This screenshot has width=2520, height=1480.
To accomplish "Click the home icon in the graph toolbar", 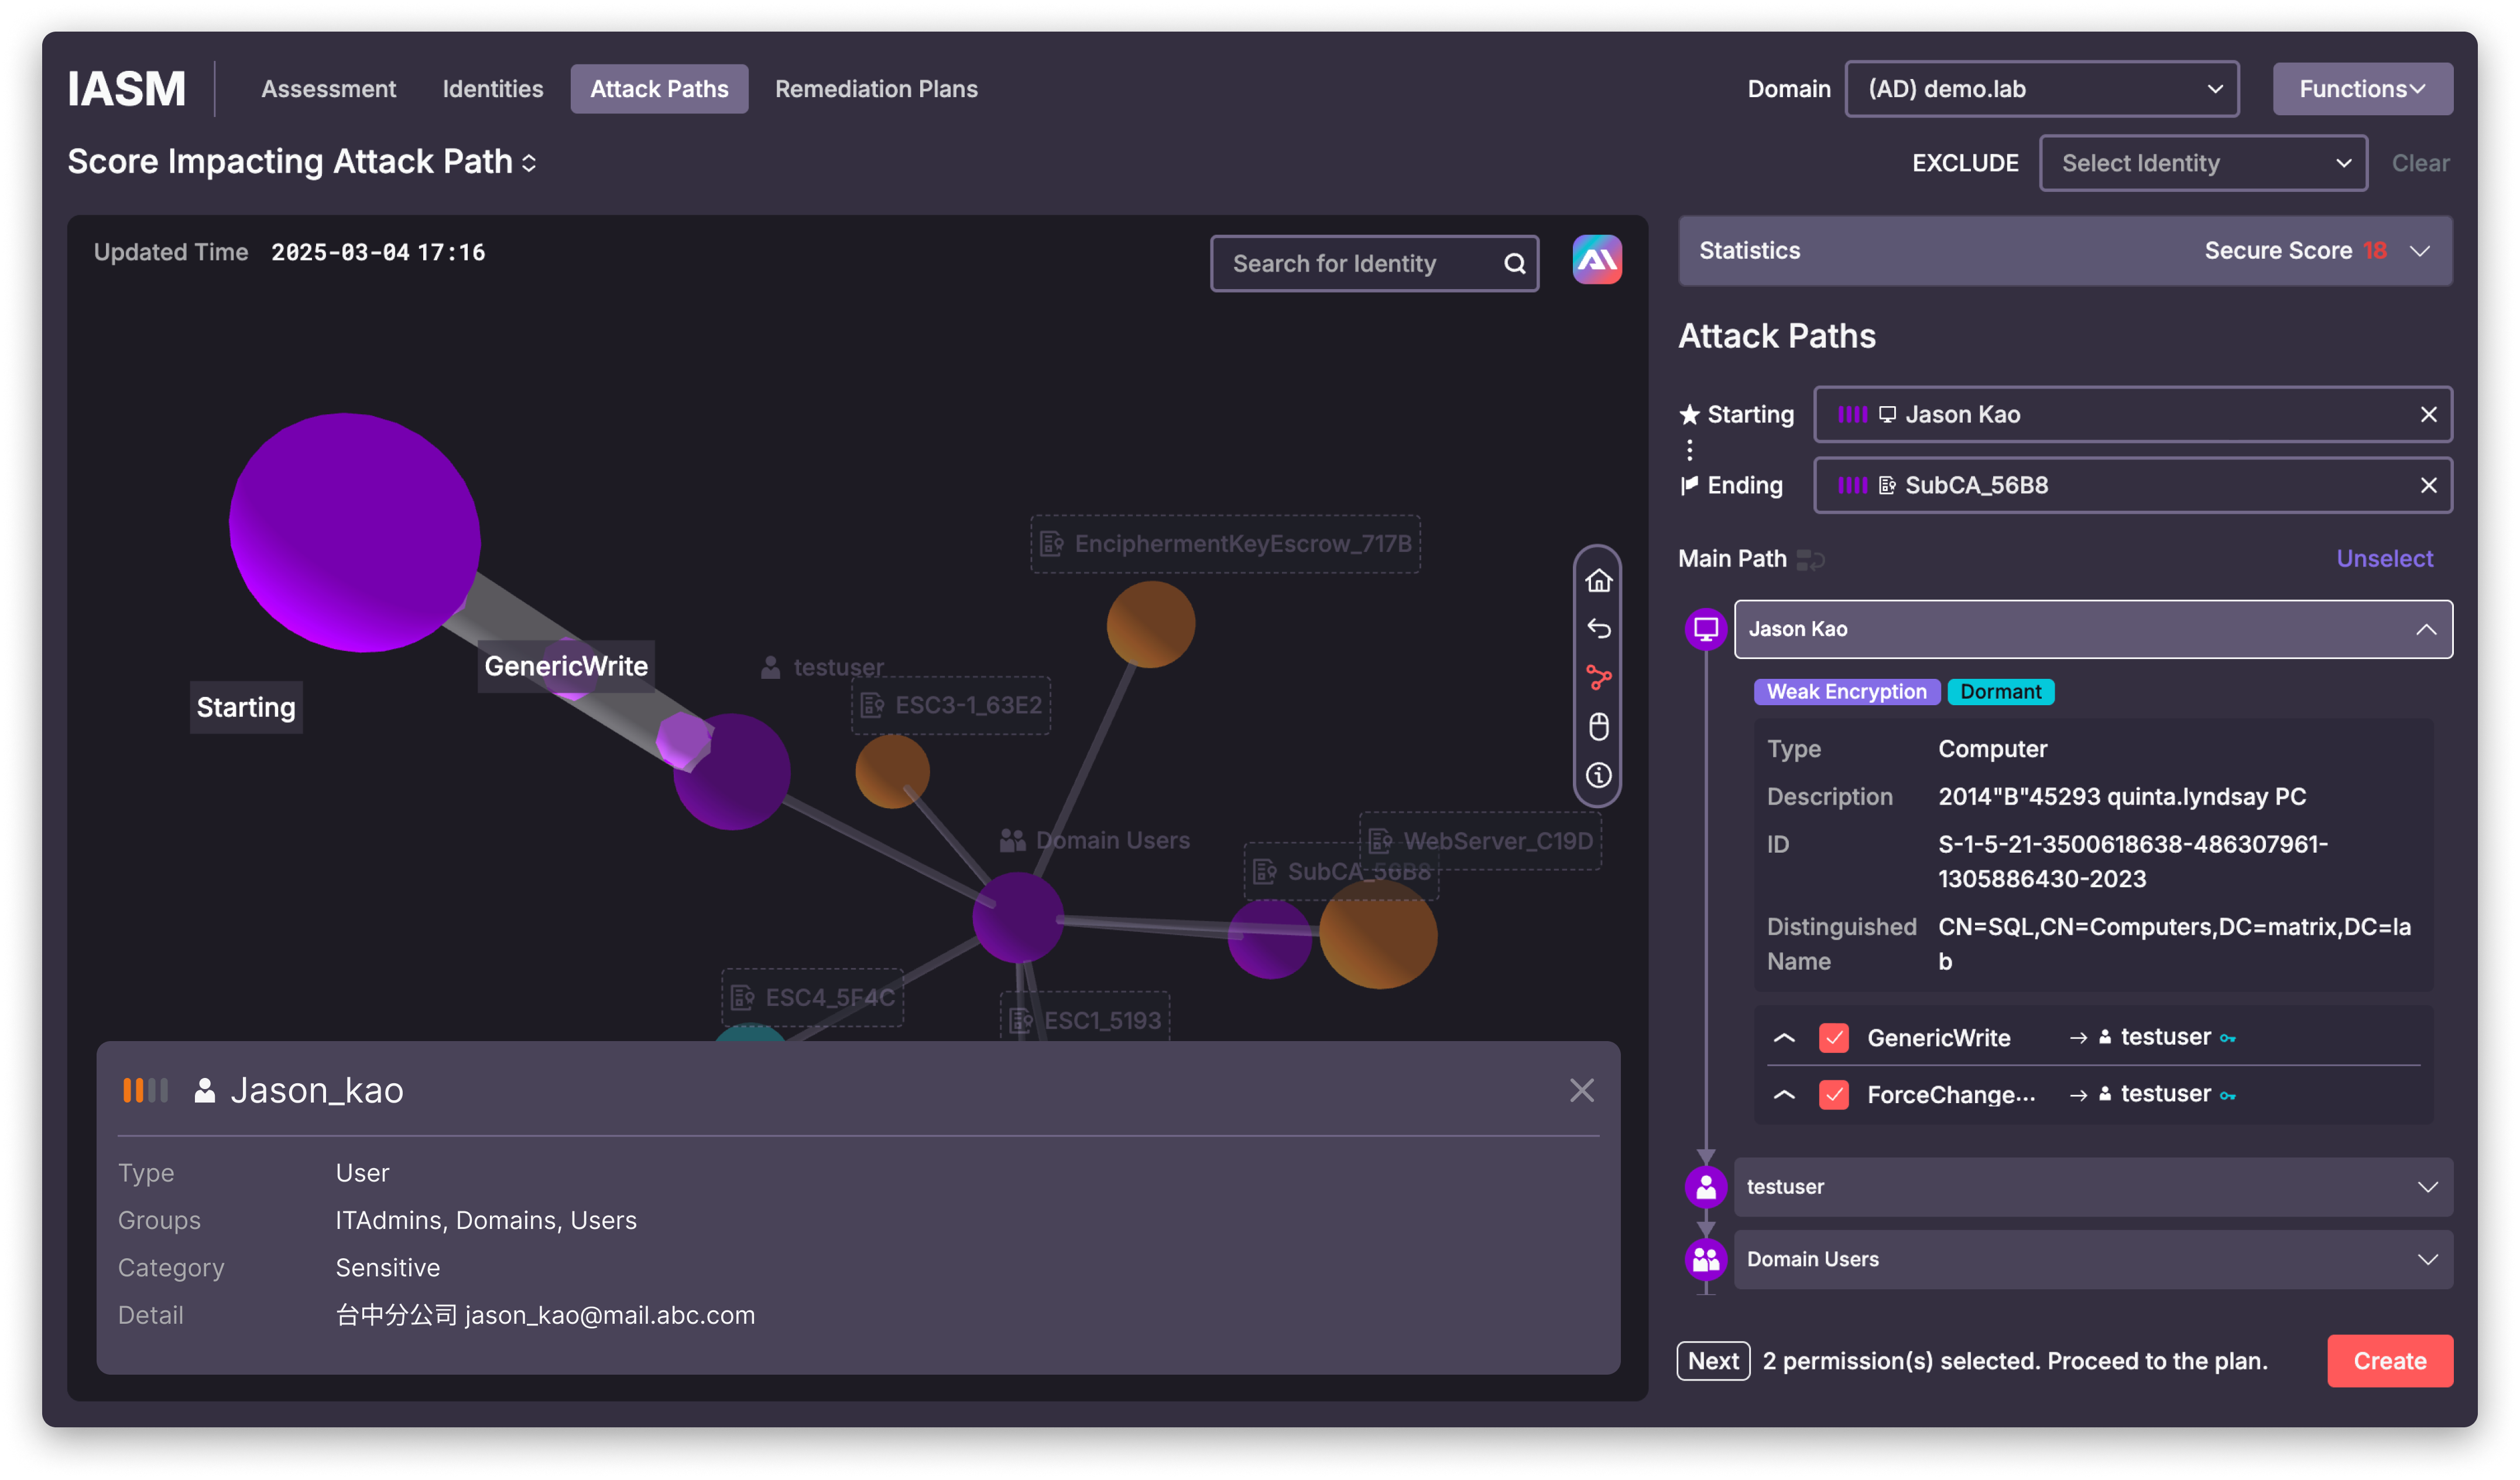I will click(x=1598, y=580).
